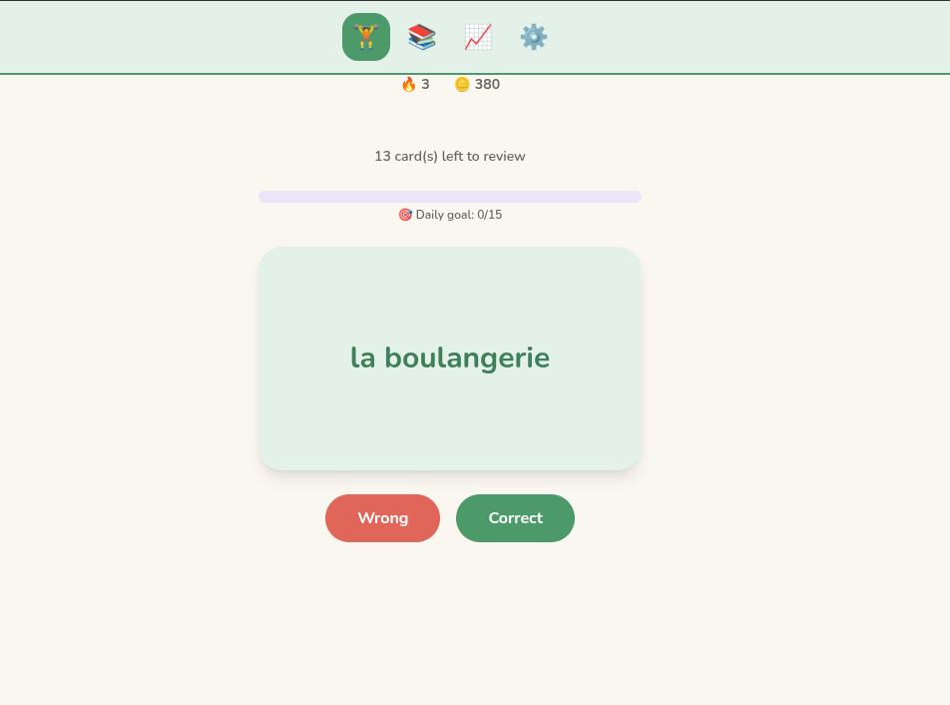This screenshot has width=950, height=705.
Task: Click the streak count '3'
Action: coord(425,84)
